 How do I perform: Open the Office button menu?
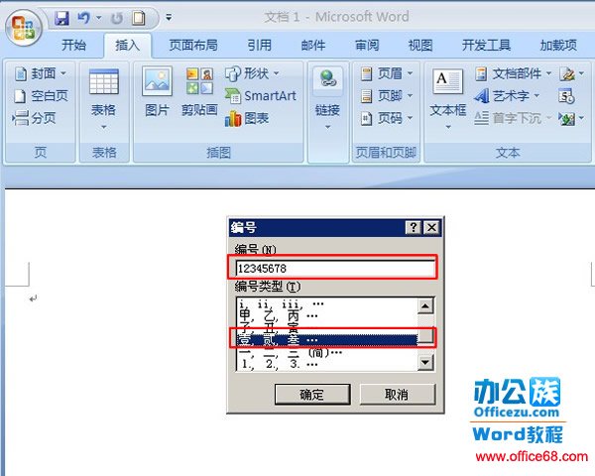(x=23, y=29)
